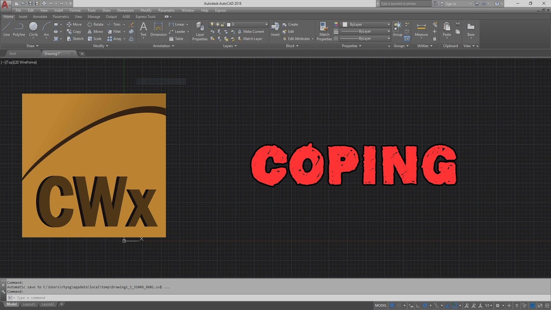The image size is (551, 310).
Task: Click Sign In link
Action: 450,3
